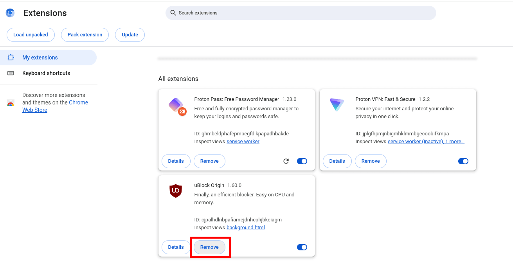
Task: Click version number 1.23.0
Action: pos(290,99)
